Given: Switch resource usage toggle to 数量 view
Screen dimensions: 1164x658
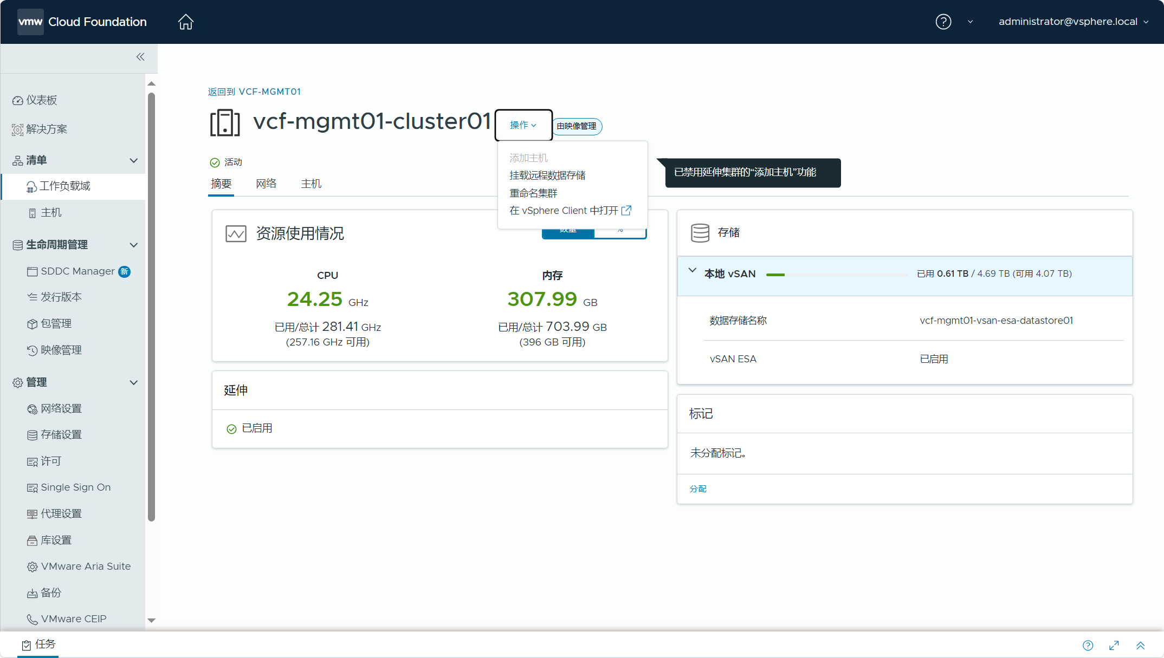Looking at the screenshot, I should click(568, 233).
